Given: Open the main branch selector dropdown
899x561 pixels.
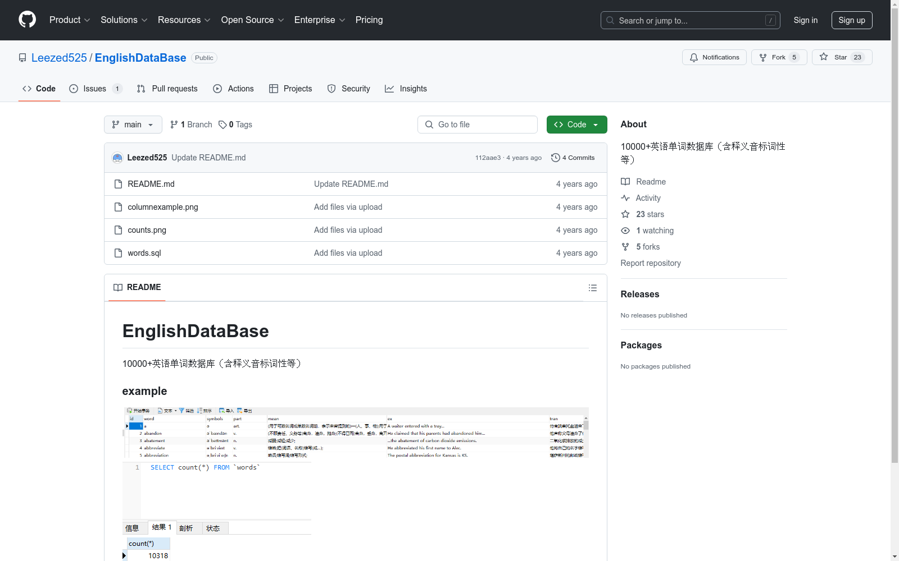Looking at the screenshot, I should (x=133, y=125).
